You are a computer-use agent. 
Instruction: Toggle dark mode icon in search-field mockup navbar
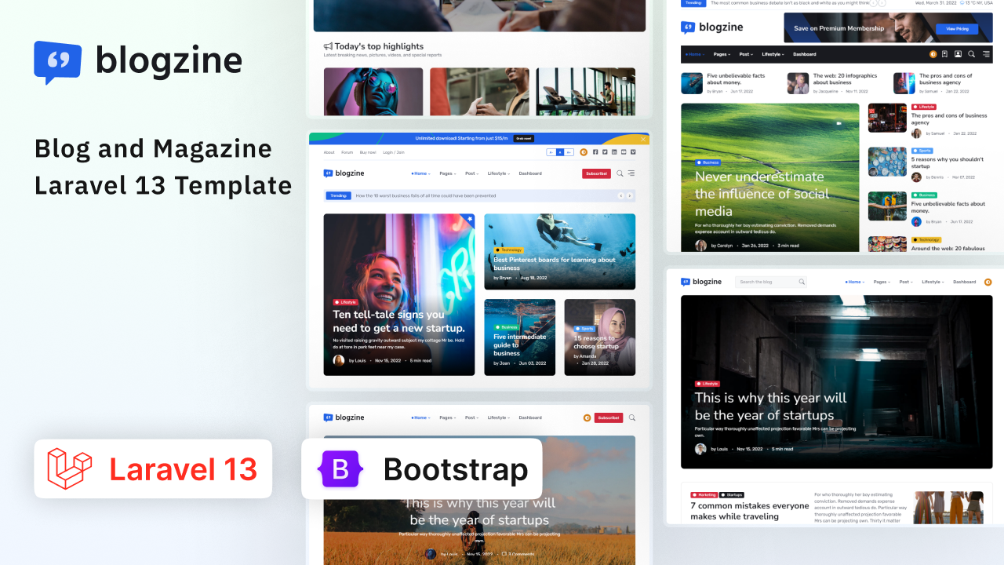pyautogui.click(x=988, y=282)
